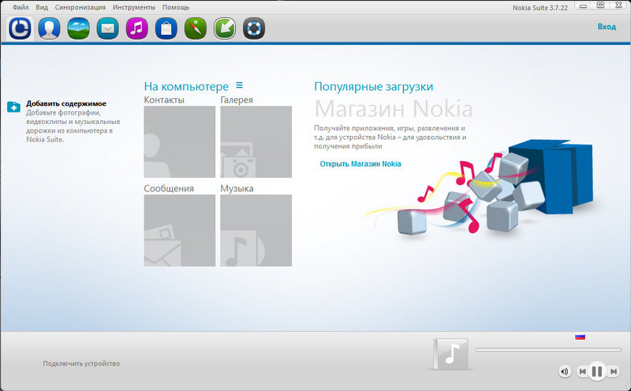Click the album art music note placeholder
This screenshot has height=391, width=631.
tap(450, 355)
